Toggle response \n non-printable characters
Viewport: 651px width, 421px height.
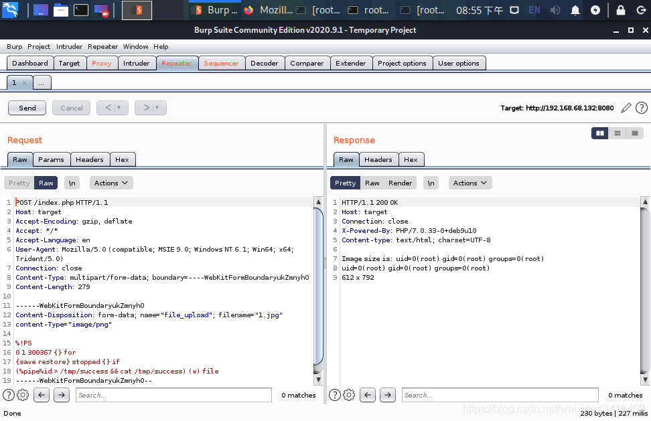pos(431,183)
